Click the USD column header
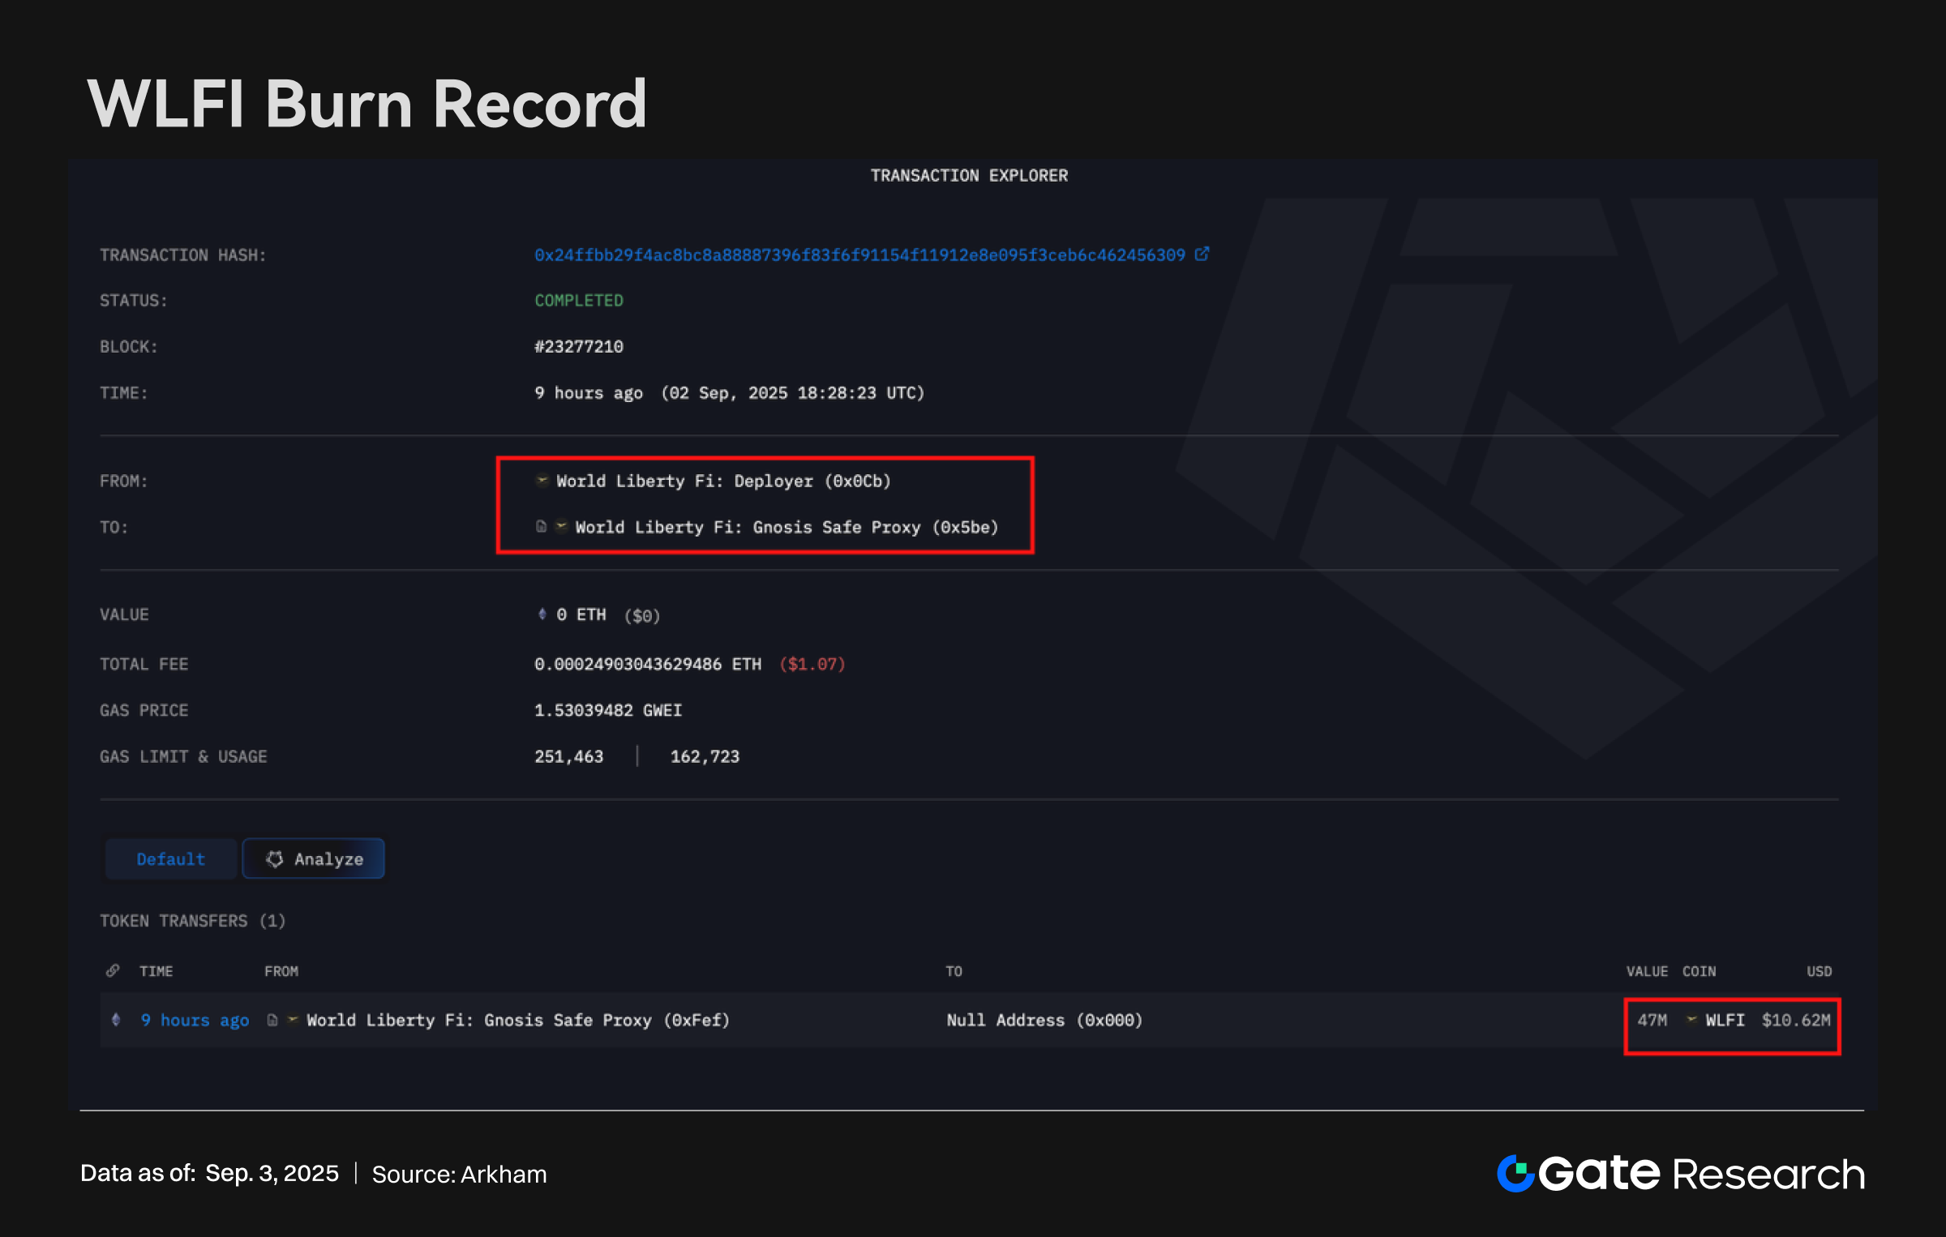This screenshot has width=1946, height=1237. tap(1819, 971)
